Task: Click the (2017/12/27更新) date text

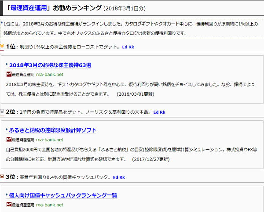Action: coord(150,159)
